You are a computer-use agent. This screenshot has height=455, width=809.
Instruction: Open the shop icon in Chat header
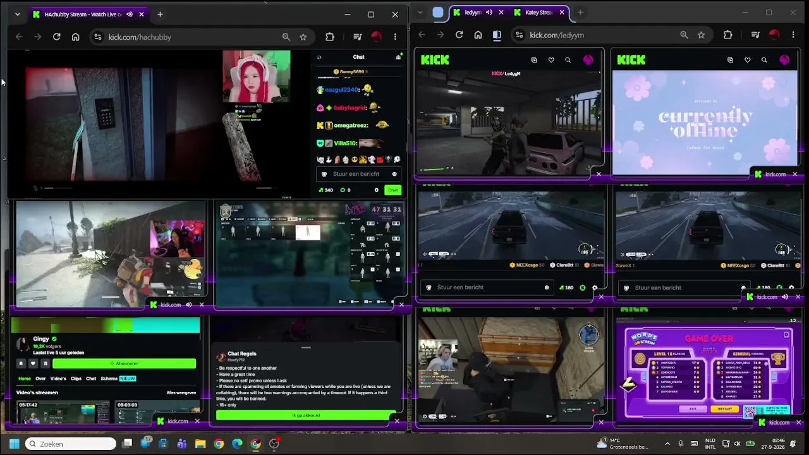click(398, 57)
